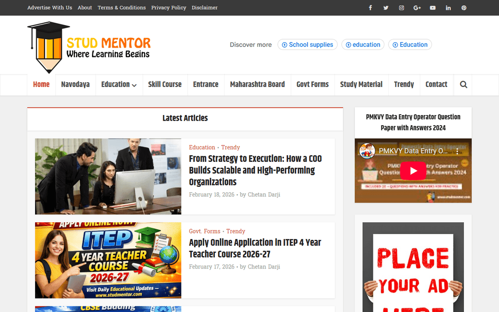Image resolution: width=499 pixels, height=312 pixels.
Task: Open the Pinterest social icon
Action: [x=464, y=8]
